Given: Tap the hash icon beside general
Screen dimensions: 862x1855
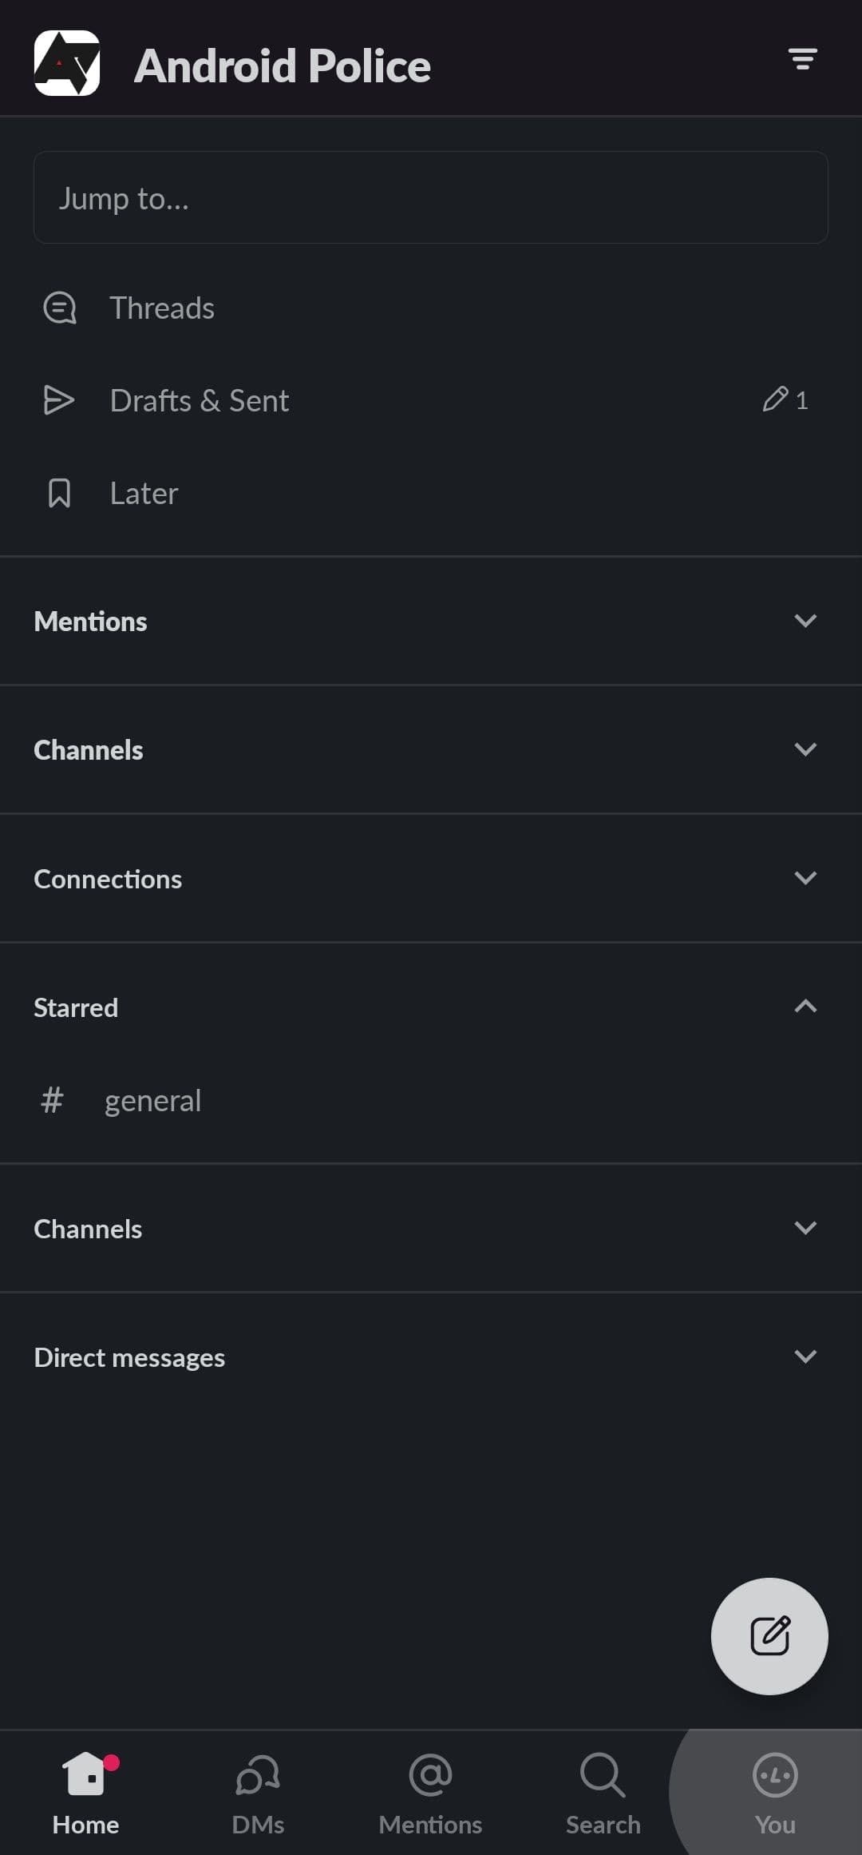Looking at the screenshot, I should point(53,1100).
